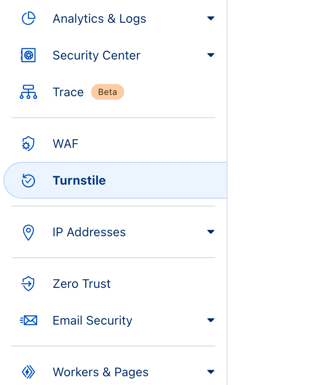
Task: Expand the Analytics & Logs dropdown arrow
Action: coord(211,19)
